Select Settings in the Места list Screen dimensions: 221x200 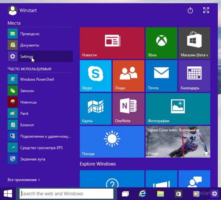pos(40,56)
